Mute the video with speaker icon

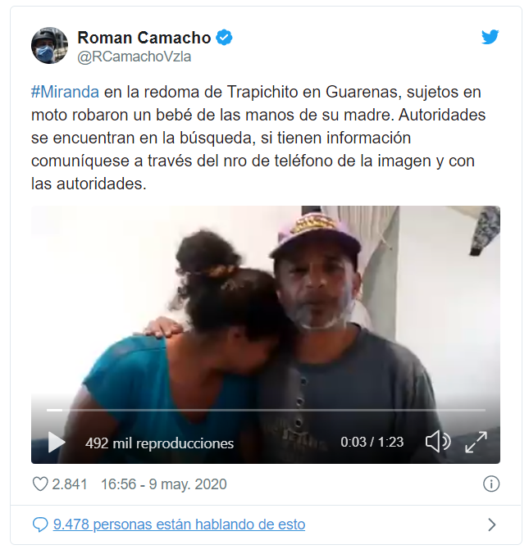(438, 441)
